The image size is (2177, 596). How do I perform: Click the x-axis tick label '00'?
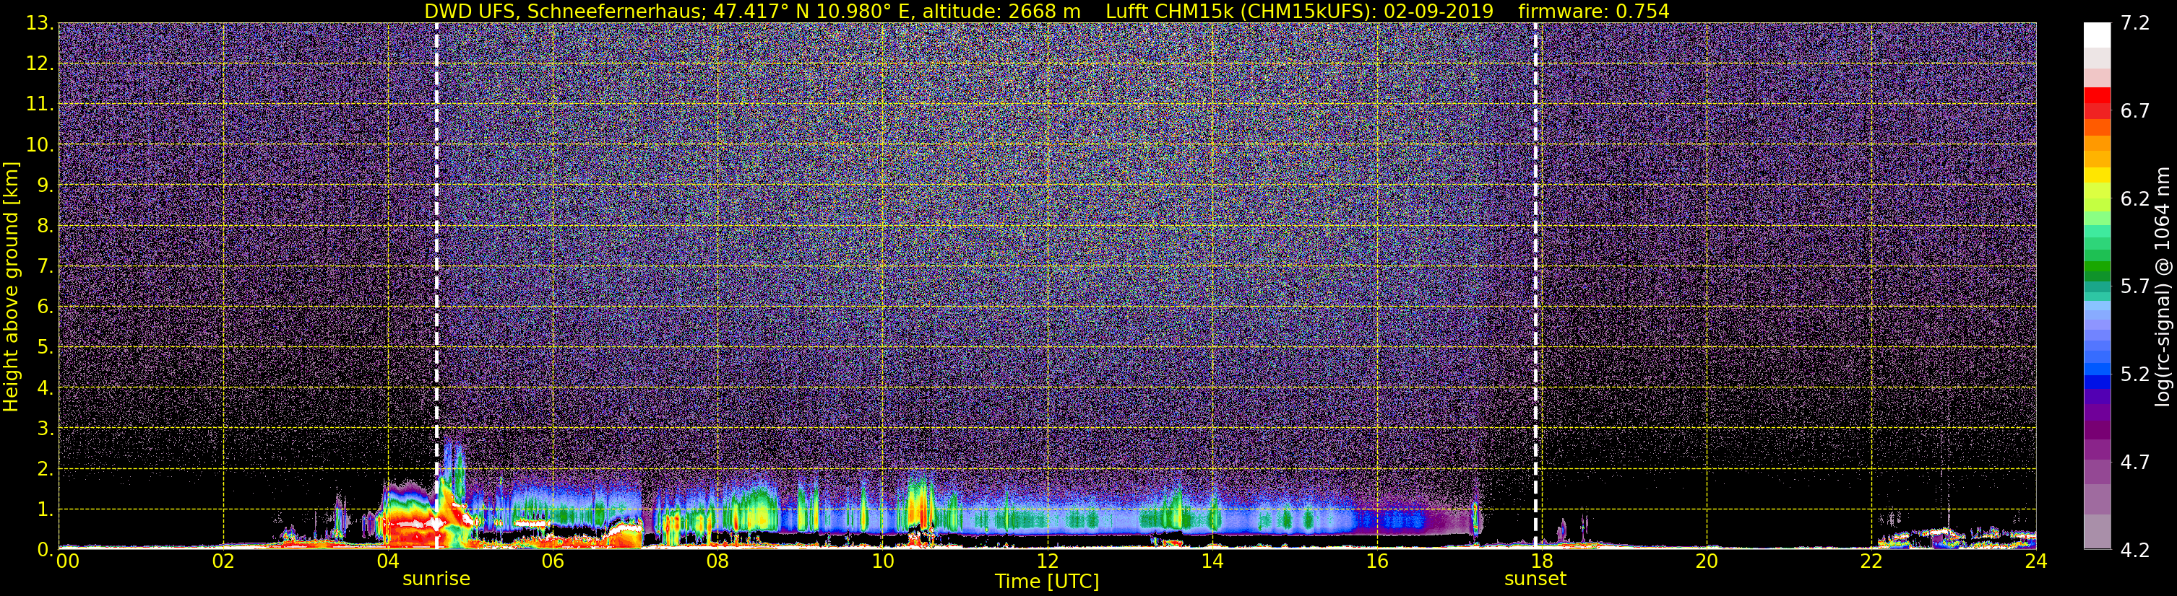(x=68, y=562)
